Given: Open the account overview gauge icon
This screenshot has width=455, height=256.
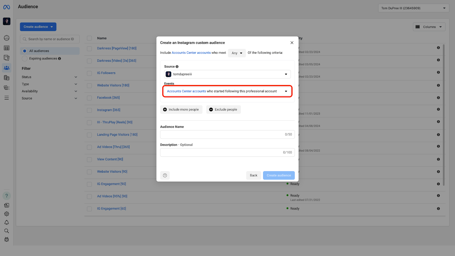Looking at the screenshot, I should [x=7, y=38].
